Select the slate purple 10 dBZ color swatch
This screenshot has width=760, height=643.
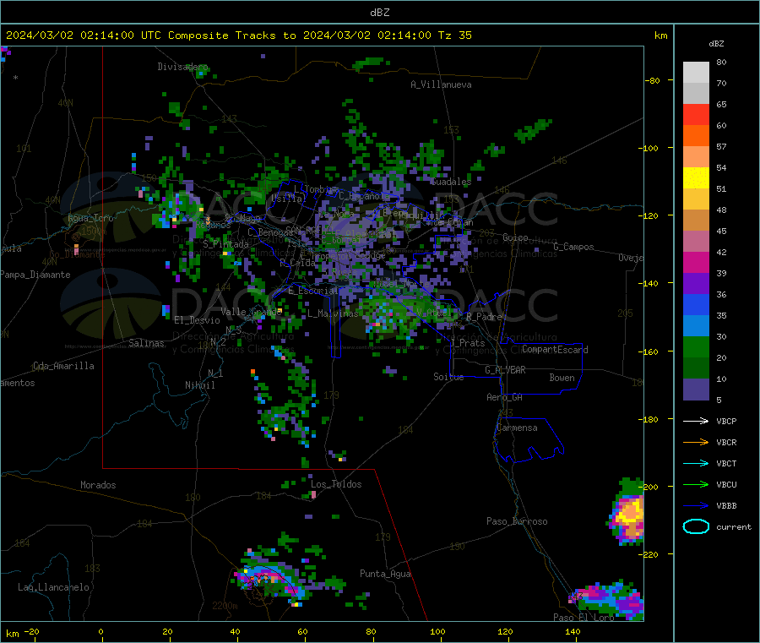tap(696, 390)
